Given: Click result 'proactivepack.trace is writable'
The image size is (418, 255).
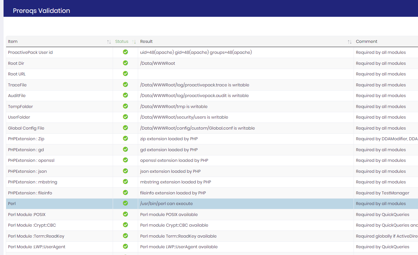Looking at the screenshot, I should [x=195, y=85].
